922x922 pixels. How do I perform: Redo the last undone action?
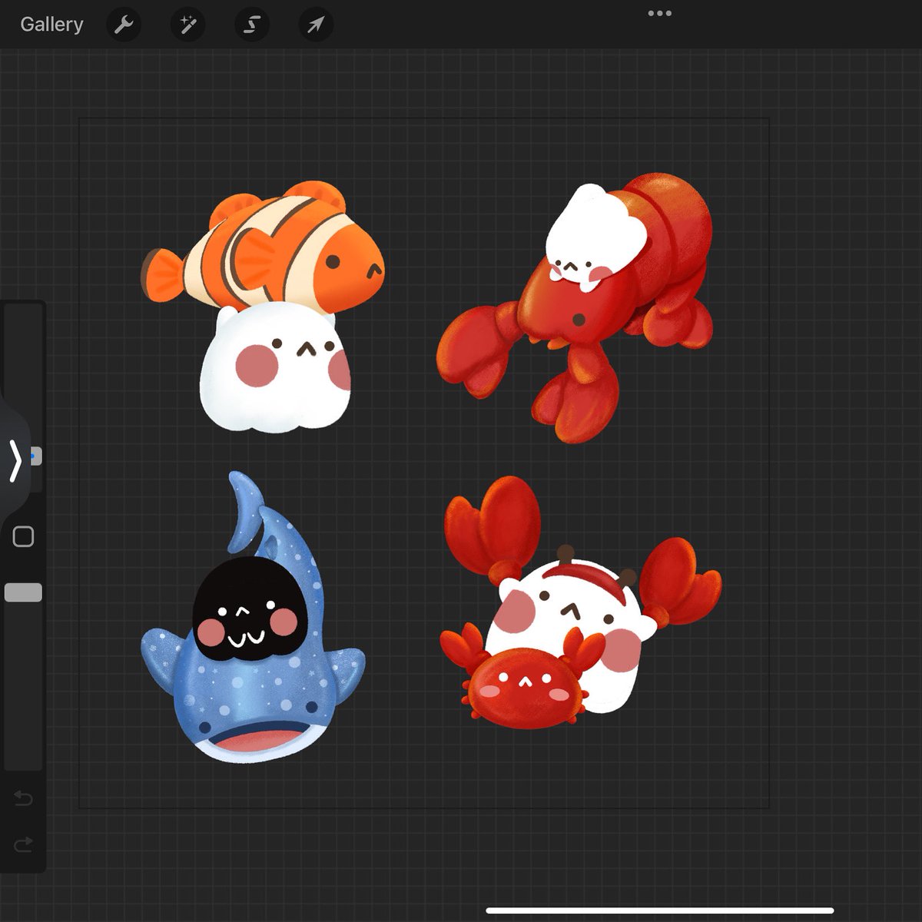(x=23, y=844)
